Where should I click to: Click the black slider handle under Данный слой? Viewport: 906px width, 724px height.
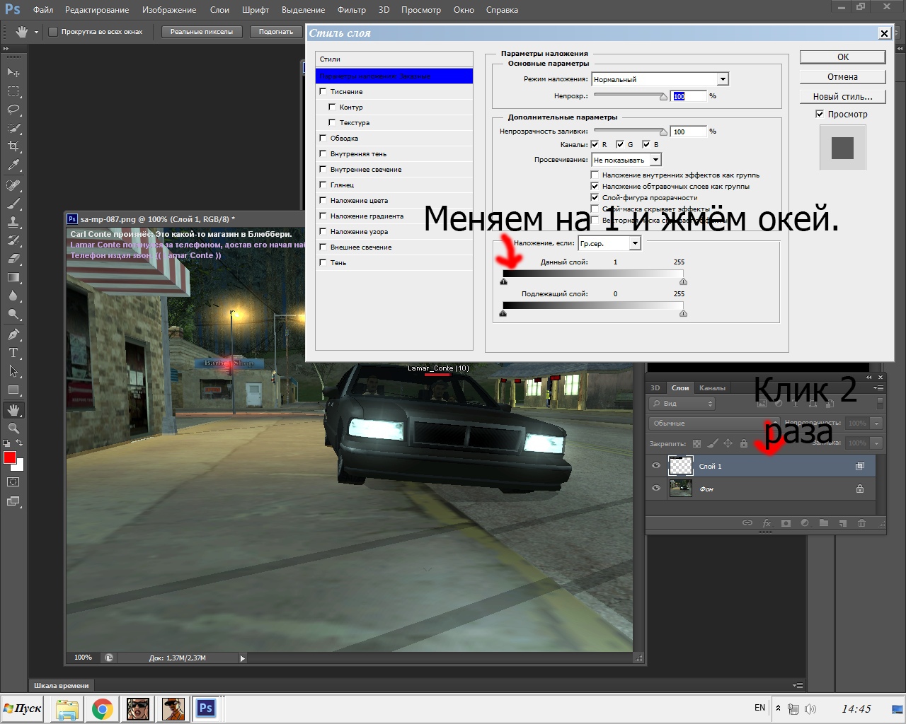tap(503, 281)
